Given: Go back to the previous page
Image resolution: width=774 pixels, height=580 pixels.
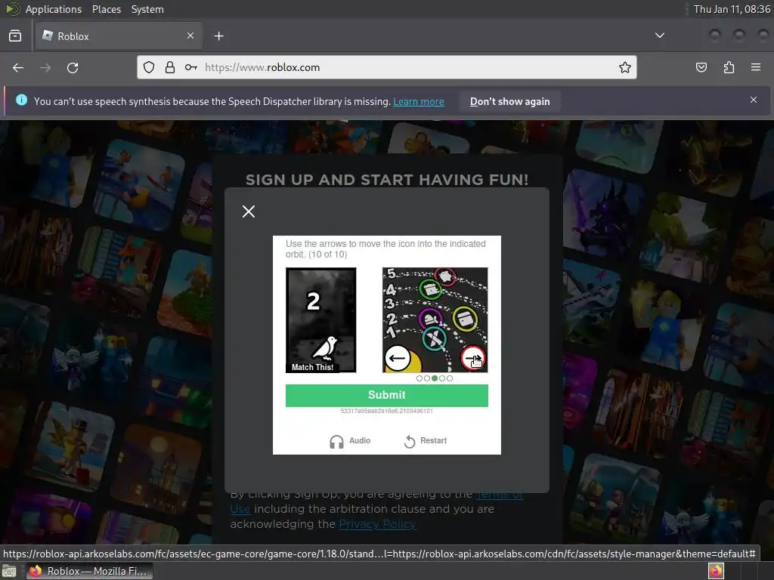Looking at the screenshot, I should pyautogui.click(x=18, y=67).
